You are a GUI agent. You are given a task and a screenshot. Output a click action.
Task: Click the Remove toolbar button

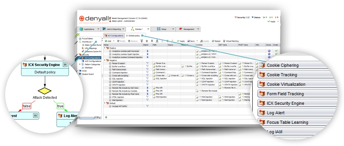(133, 41)
